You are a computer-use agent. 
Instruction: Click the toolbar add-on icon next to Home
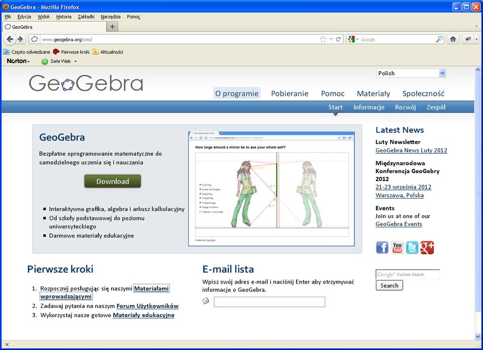click(468, 39)
